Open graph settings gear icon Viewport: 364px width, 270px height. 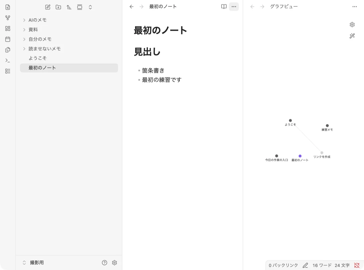pyautogui.click(x=352, y=24)
